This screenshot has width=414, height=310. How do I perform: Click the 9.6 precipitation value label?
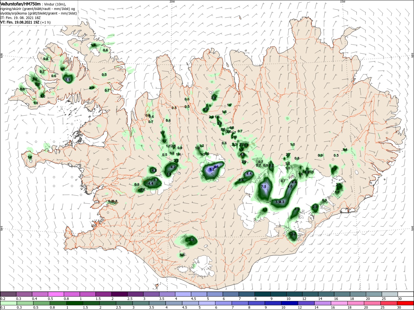click(x=216, y=167)
